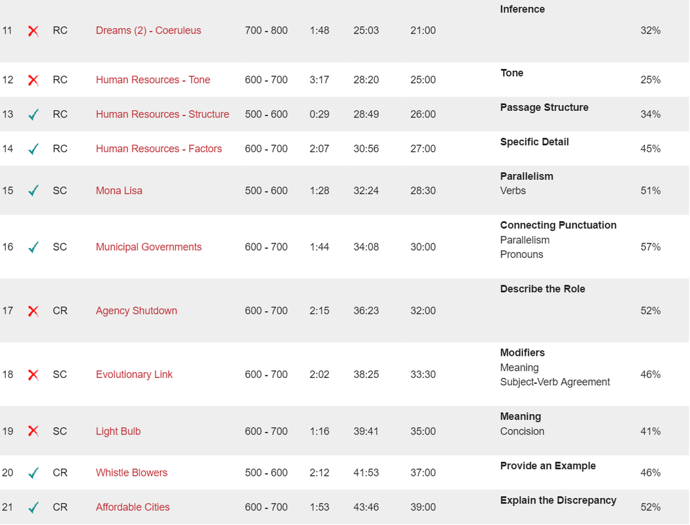690x525 pixels.
Task: Click the red X icon on row 11
Action: pos(33,31)
